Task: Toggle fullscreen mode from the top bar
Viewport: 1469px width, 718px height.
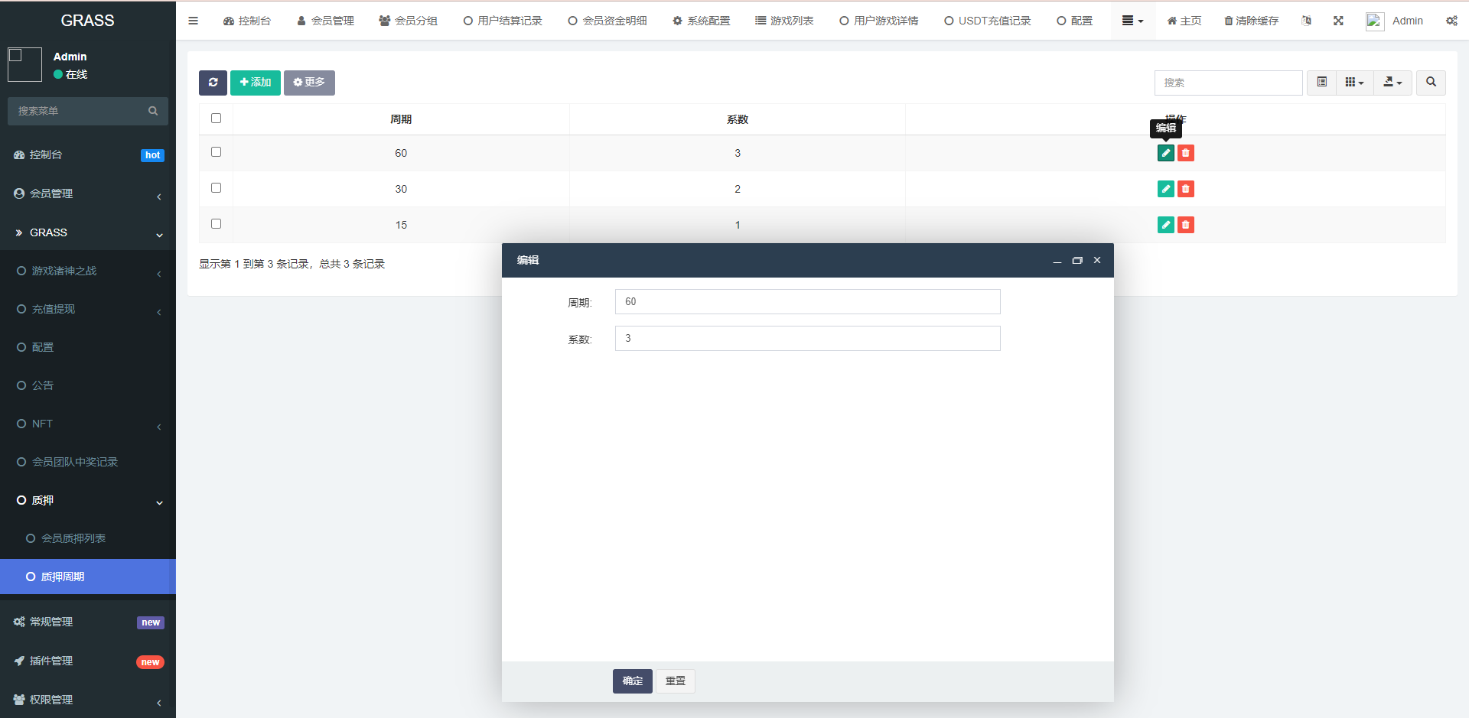Action: coord(1337,21)
